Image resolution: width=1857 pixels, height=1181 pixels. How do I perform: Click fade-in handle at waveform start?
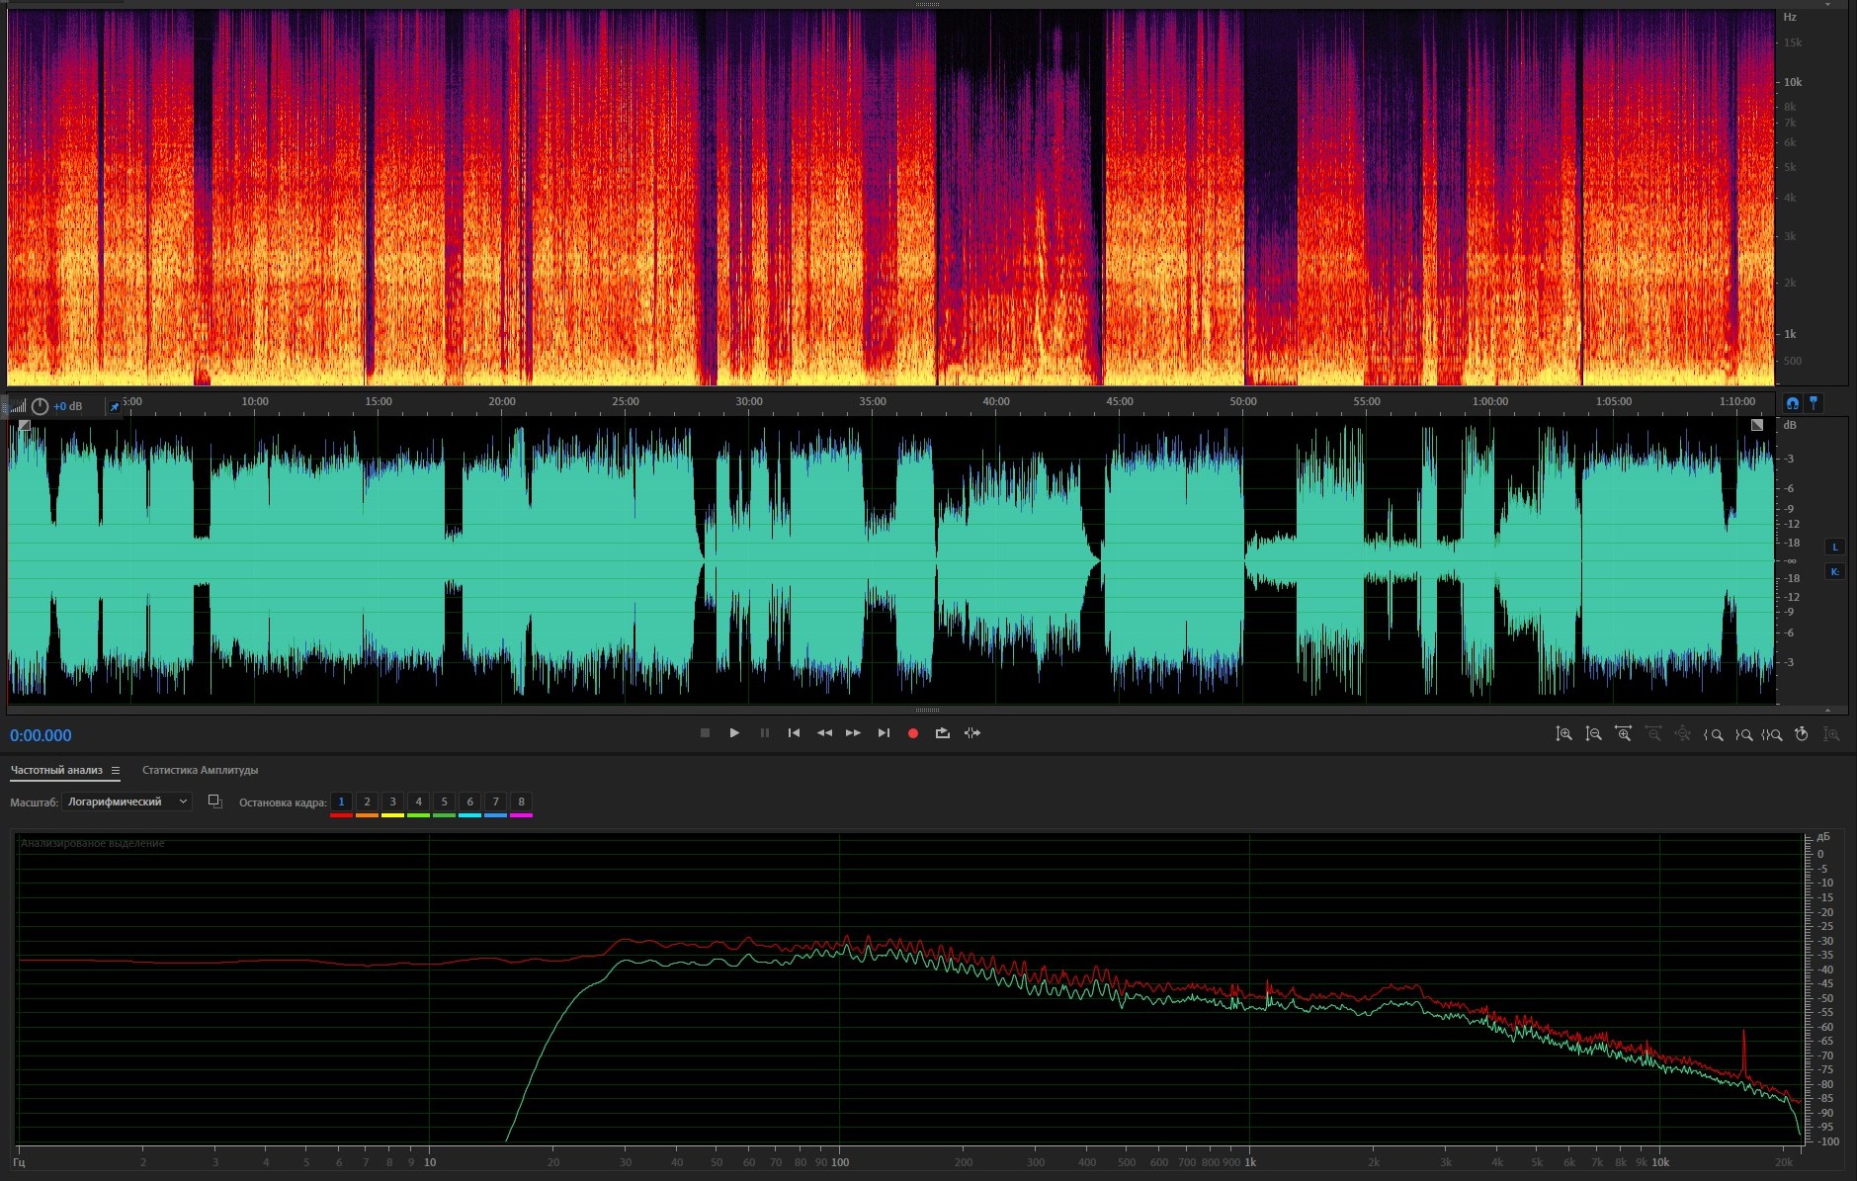click(x=25, y=426)
